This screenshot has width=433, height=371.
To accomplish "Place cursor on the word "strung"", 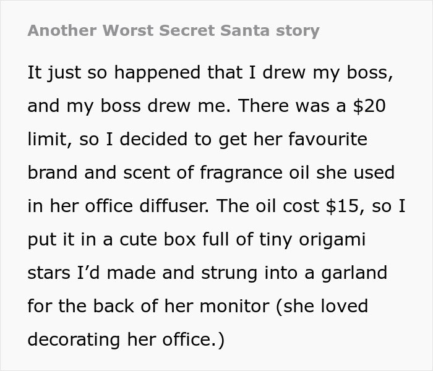I will 199,273.
